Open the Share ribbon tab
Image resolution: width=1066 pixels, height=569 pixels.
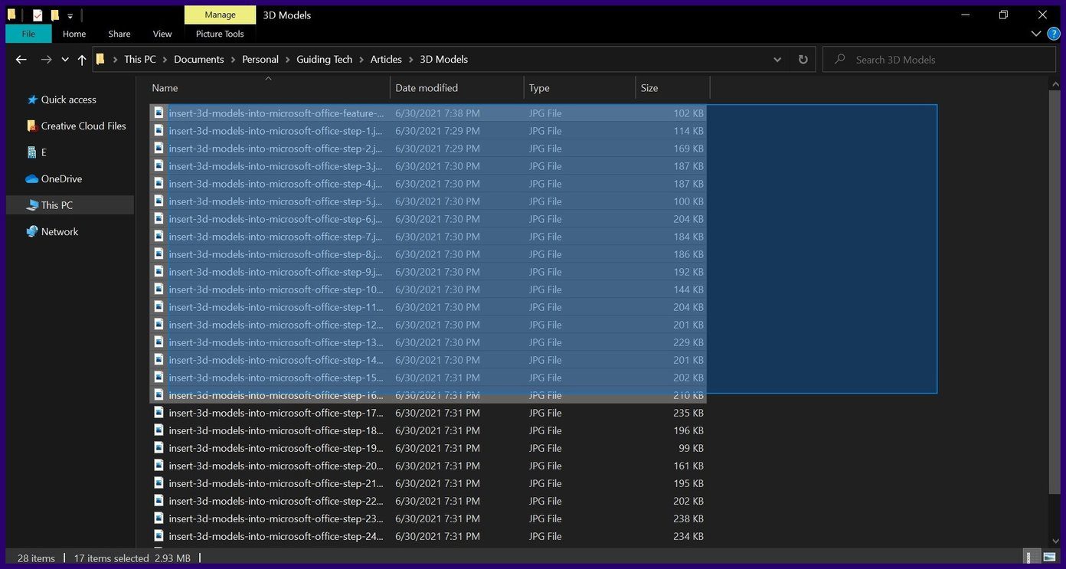click(119, 34)
